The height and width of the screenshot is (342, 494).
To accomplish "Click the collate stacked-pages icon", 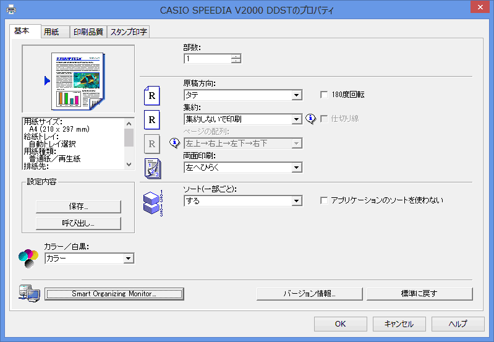I will tap(153, 203).
